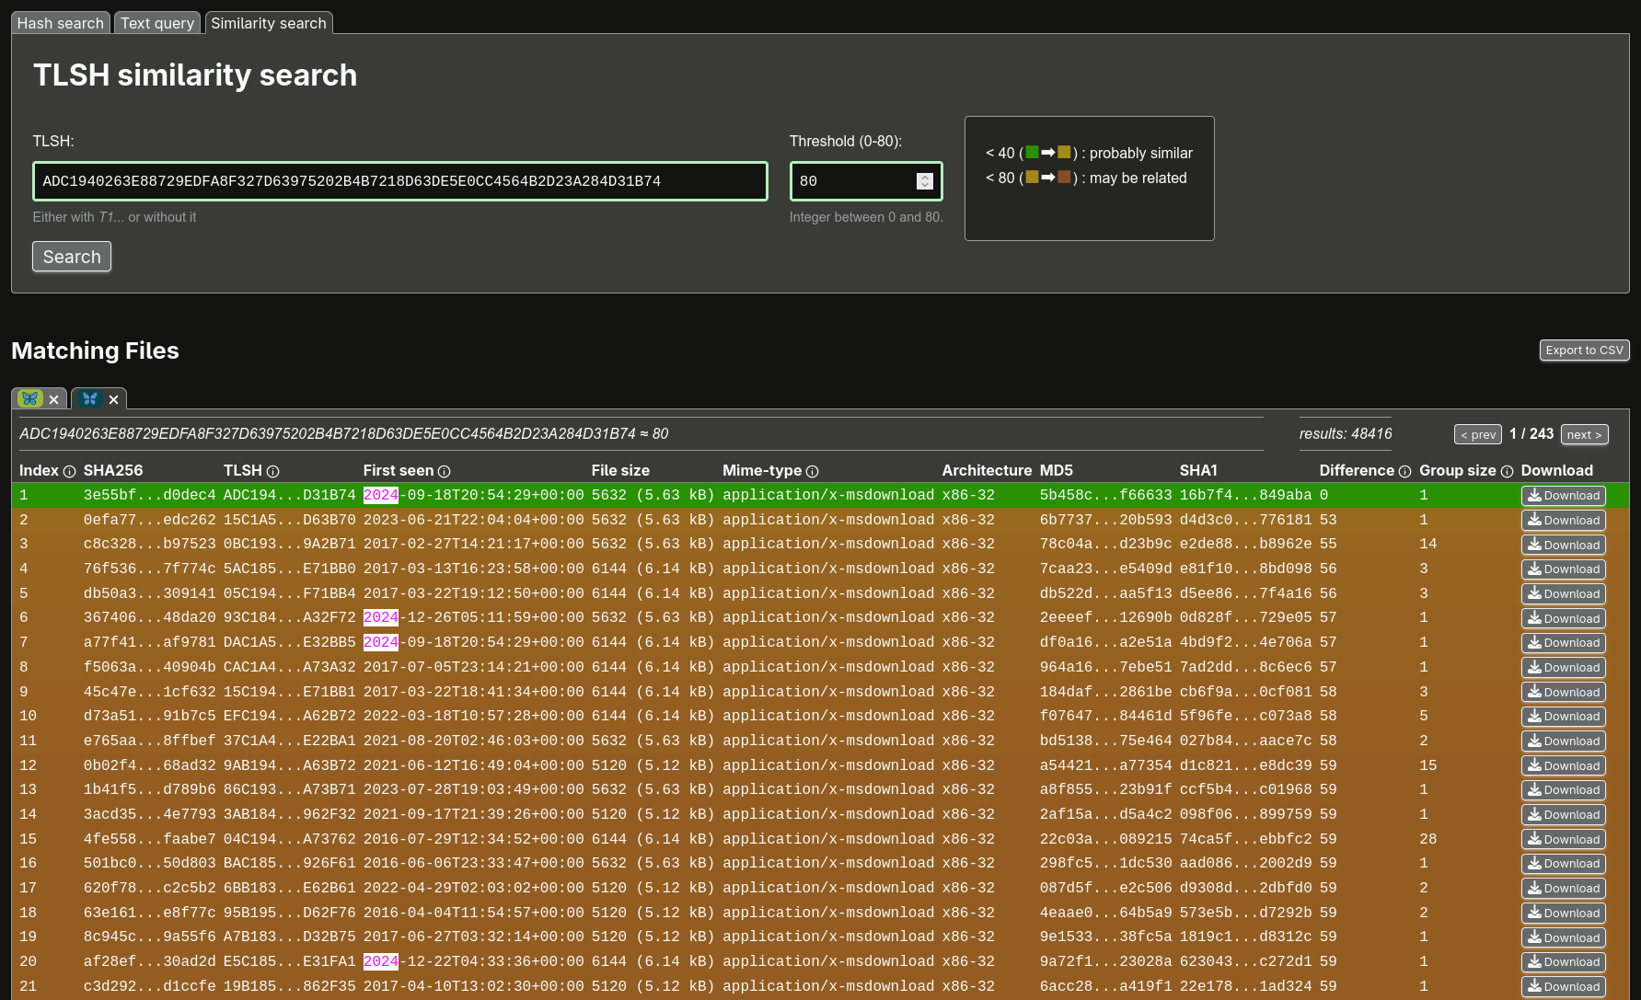Click the prev page button

click(x=1477, y=434)
